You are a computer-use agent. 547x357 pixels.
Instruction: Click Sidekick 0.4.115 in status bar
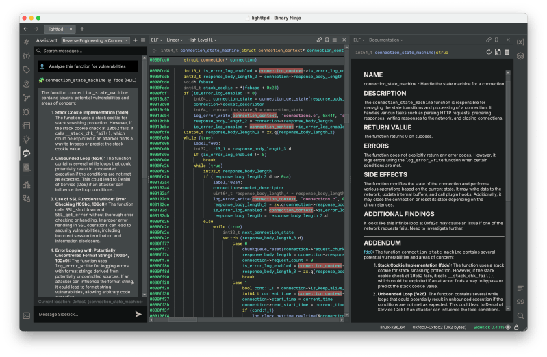pyautogui.click(x=489, y=328)
